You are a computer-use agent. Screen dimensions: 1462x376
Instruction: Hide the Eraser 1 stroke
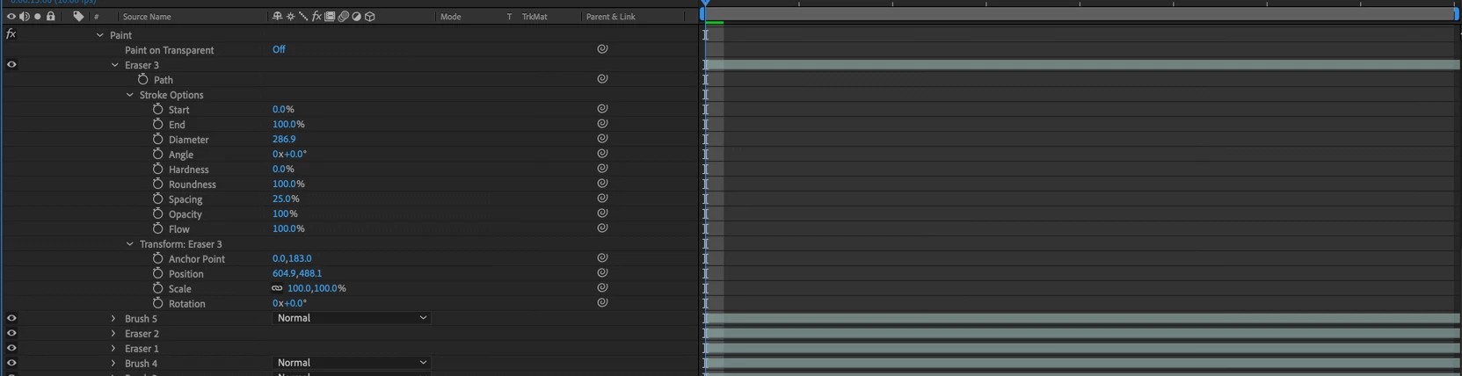(11, 348)
